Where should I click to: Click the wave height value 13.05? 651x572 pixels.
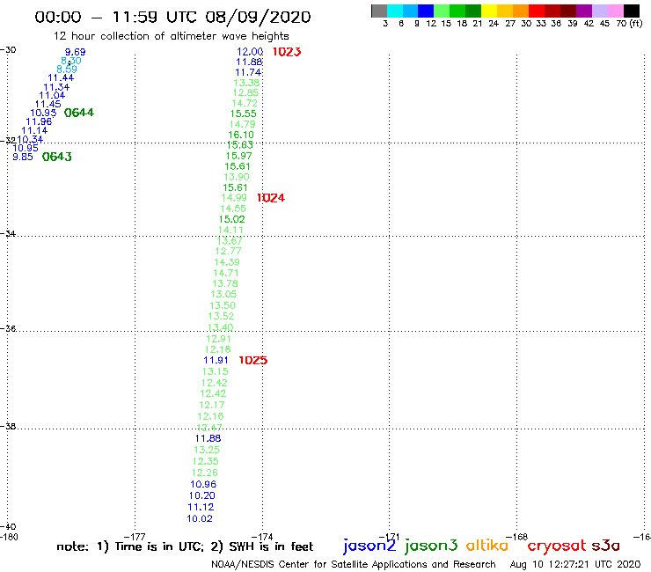(223, 294)
